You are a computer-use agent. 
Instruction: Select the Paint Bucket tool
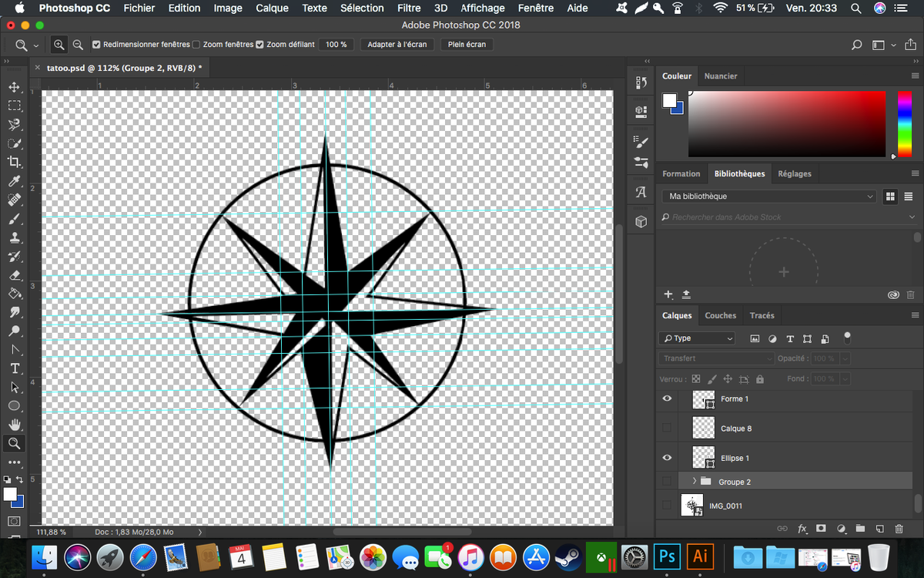click(x=14, y=294)
